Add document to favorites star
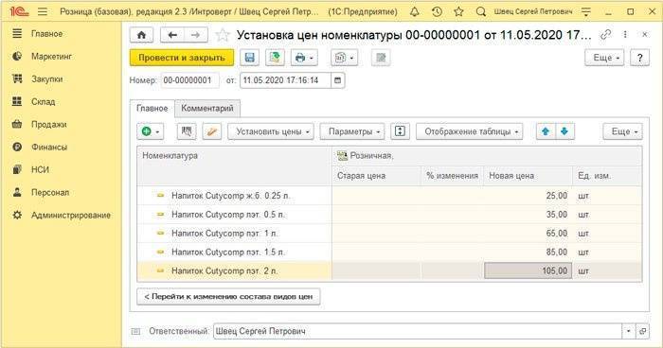Viewport: 663px width, 348px height. point(223,35)
